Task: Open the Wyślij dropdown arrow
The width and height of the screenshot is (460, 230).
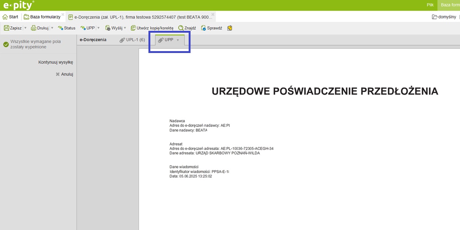Action: (125, 28)
